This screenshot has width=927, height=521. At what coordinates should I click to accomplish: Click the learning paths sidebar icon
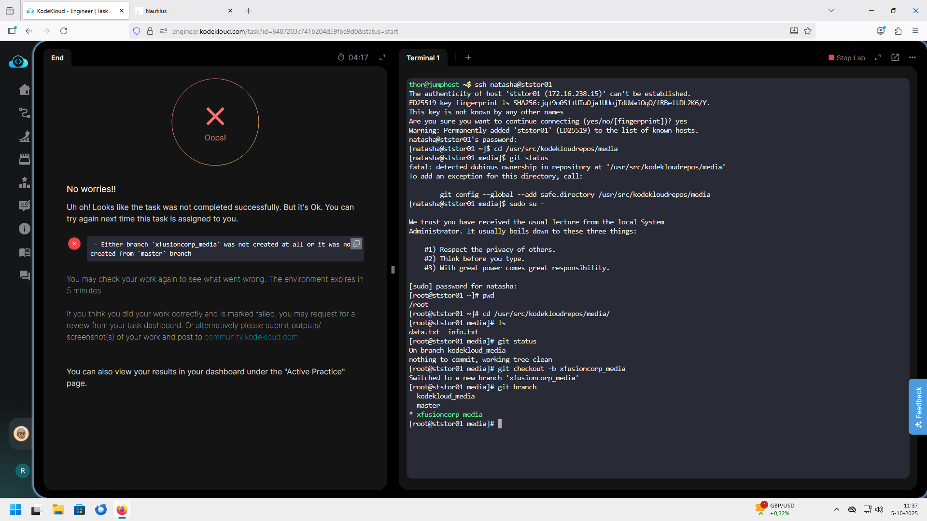pos(24,113)
